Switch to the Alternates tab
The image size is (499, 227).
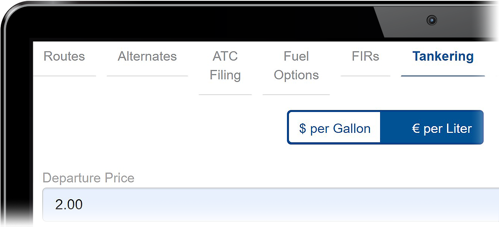147,56
